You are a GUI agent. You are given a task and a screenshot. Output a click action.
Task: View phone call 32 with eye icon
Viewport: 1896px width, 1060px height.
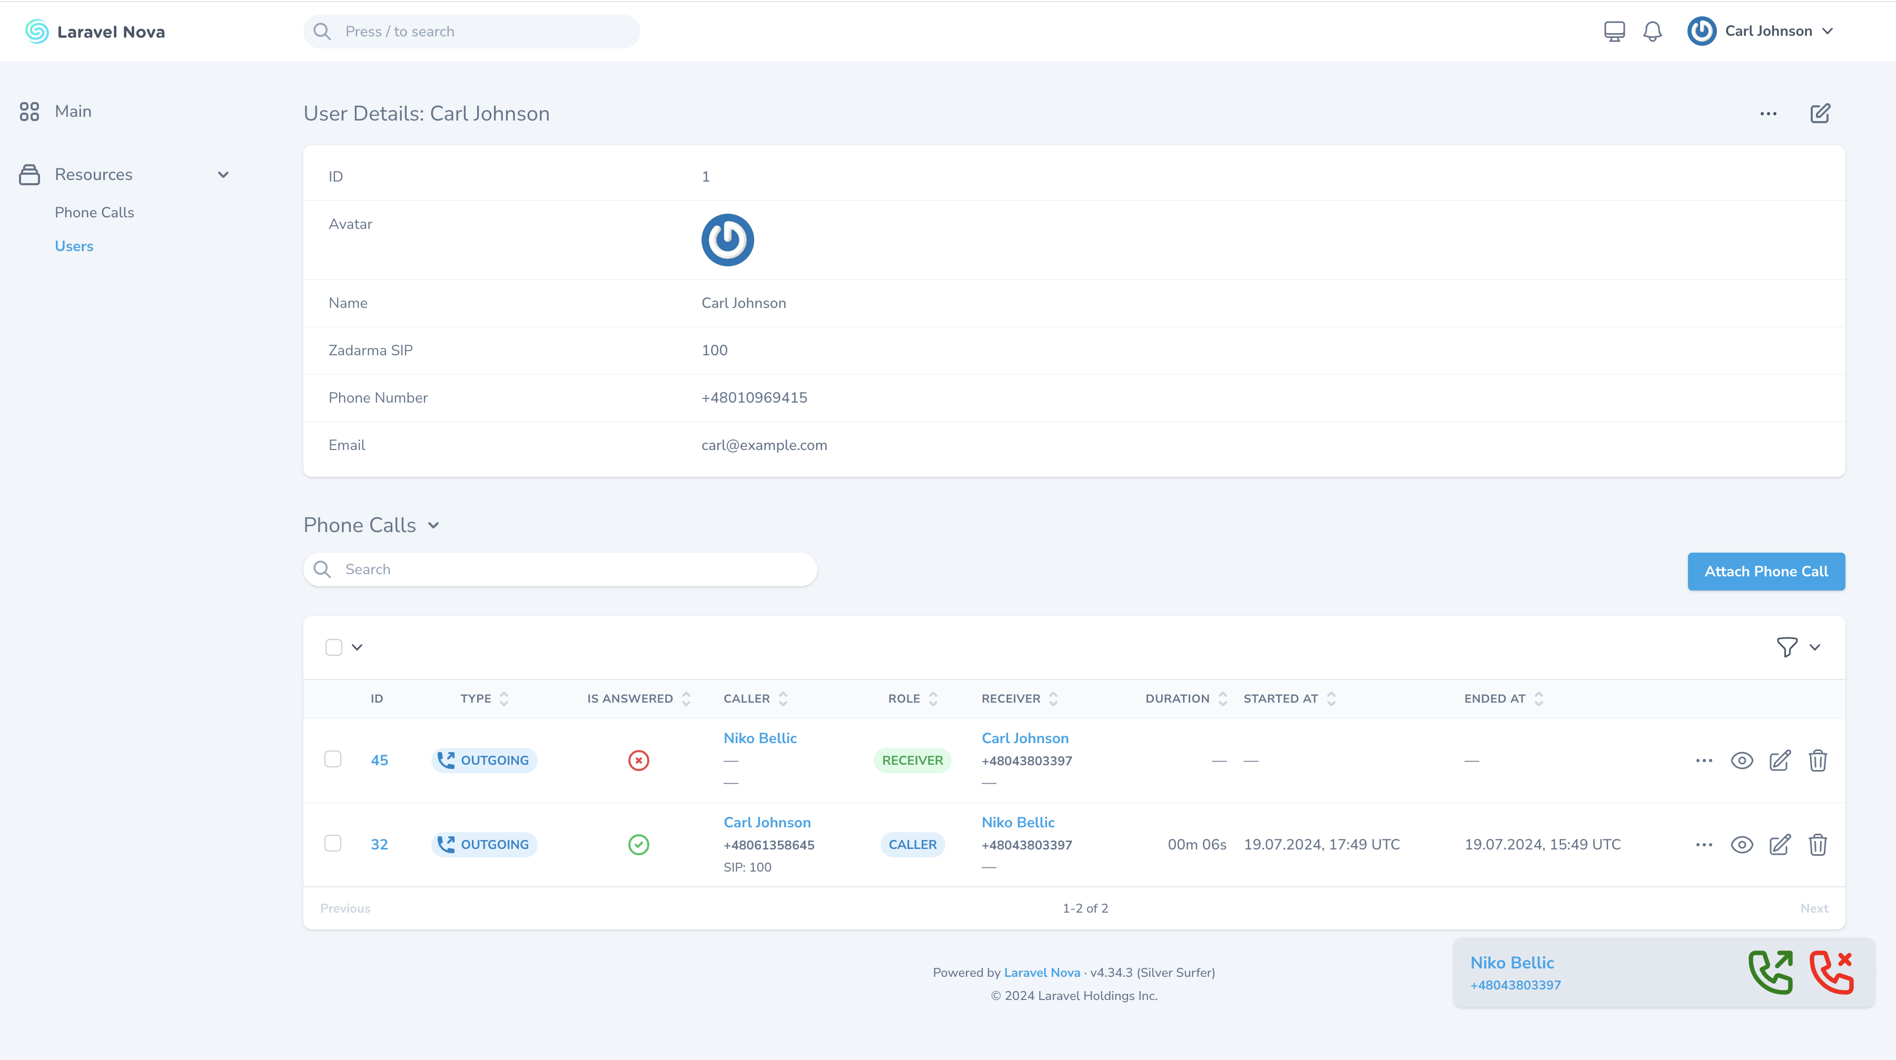coord(1742,844)
